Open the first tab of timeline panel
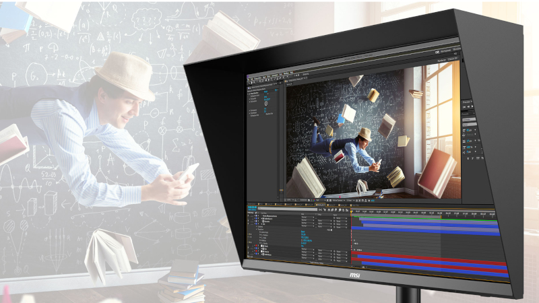 [x=252, y=204]
